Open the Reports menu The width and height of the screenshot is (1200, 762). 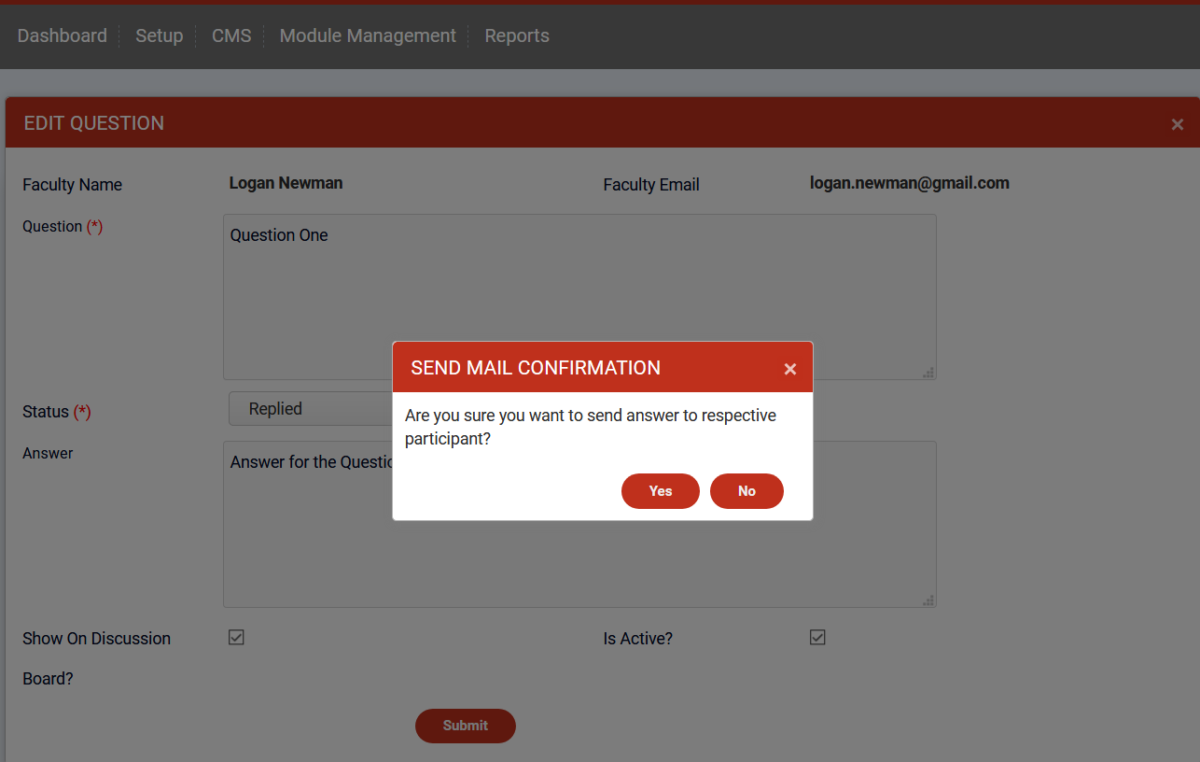point(517,35)
